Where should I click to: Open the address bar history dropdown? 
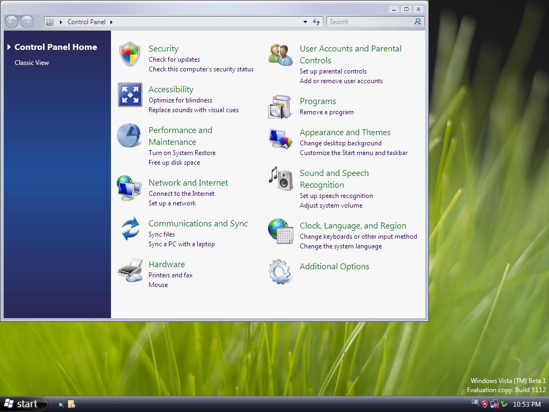[305, 21]
